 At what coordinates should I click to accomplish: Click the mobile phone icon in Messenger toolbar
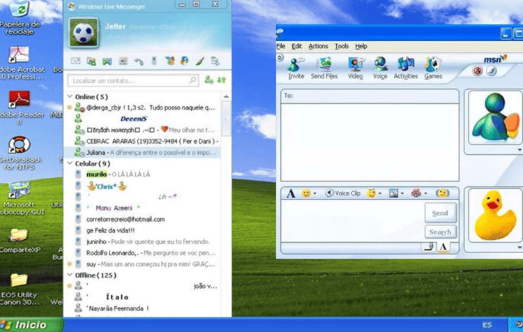click(x=154, y=61)
